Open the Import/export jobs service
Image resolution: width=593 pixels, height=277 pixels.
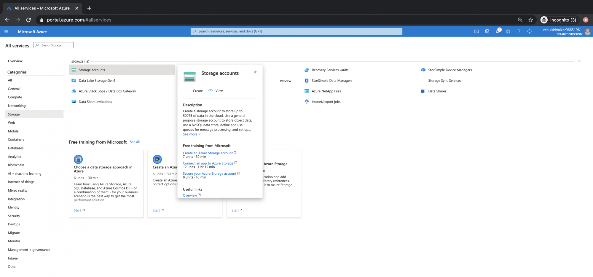[x=326, y=101]
